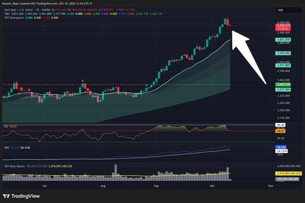Click the green X marker above July candles
This screenshot has width=305, height=203.
[83, 81]
